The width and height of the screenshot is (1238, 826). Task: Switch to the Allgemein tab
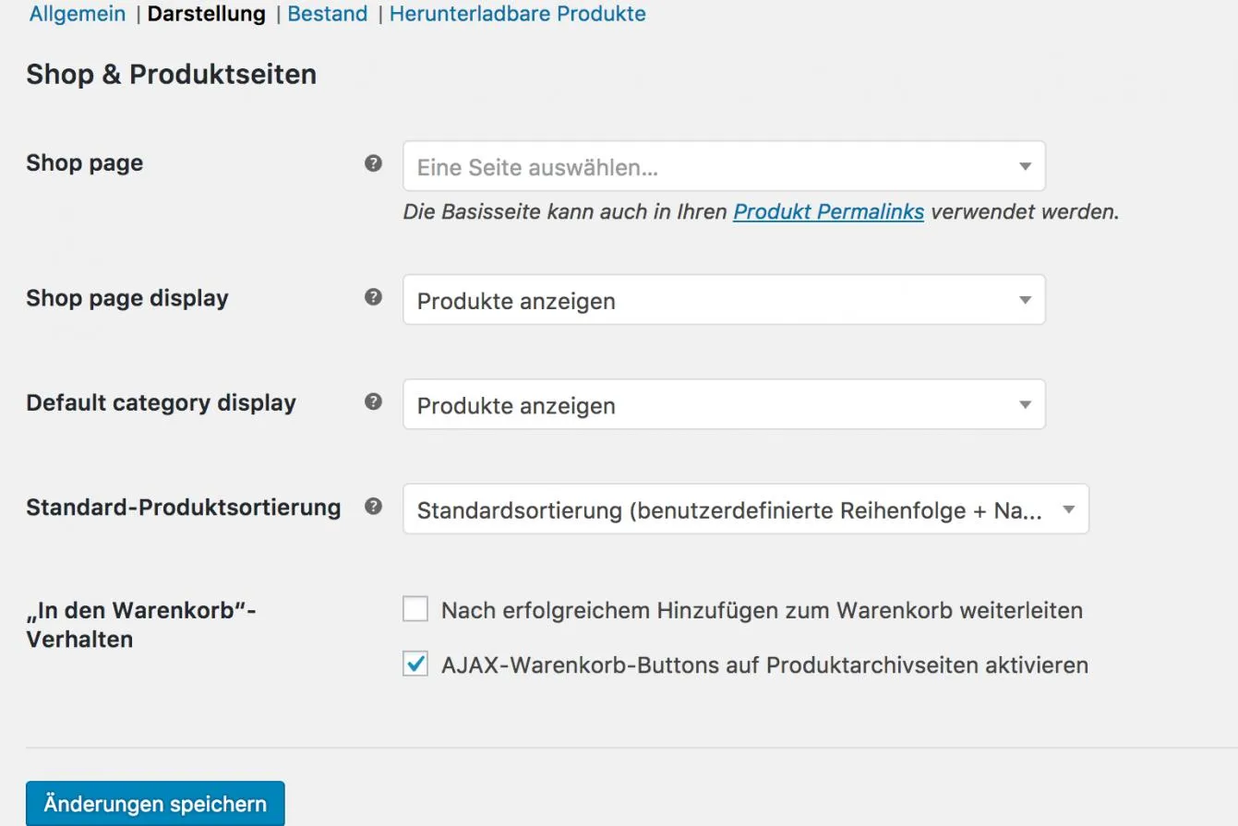point(78,14)
